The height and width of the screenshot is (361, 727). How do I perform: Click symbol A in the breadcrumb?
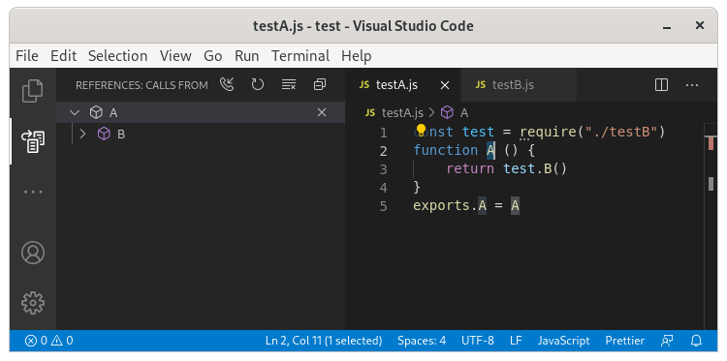point(464,113)
